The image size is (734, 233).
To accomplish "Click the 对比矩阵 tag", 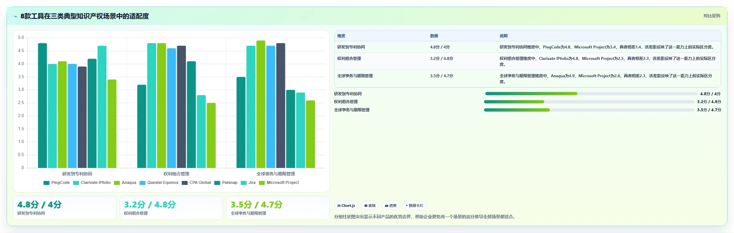I will [x=712, y=16].
